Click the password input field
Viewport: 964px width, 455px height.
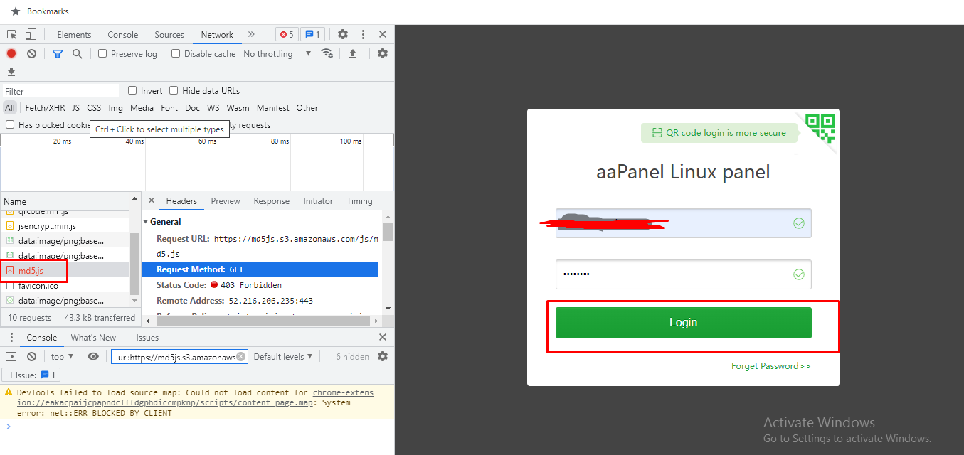coord(683,274)
